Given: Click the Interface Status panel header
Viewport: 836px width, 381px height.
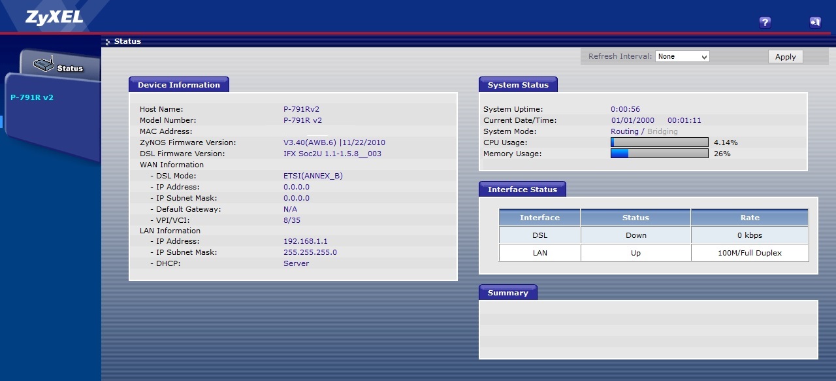Looking at the screenshot, I should [522, 190].
